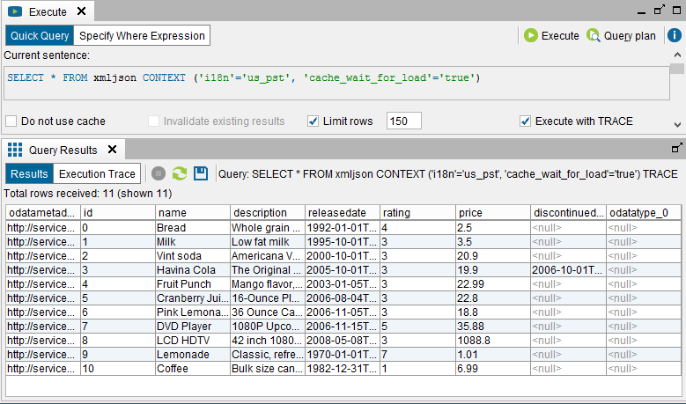
Task: Click the releasedate cell 1982-12-31T...
Action: click(343, 369)
